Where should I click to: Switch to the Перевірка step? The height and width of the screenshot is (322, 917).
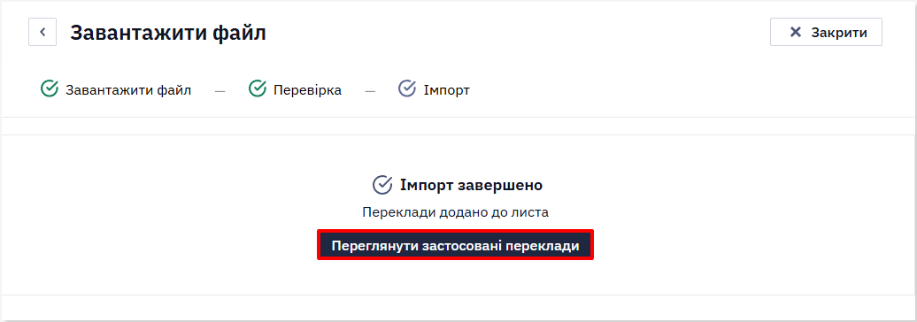coord(308,90)
